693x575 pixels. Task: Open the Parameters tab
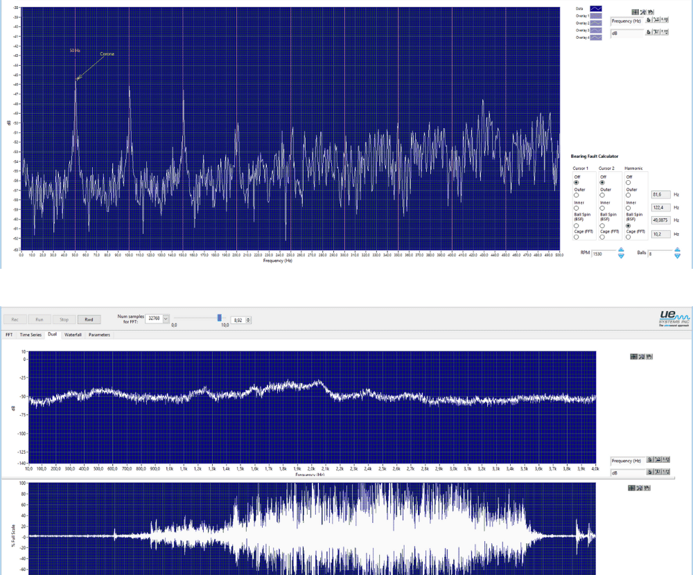click(x=99, y=335)
